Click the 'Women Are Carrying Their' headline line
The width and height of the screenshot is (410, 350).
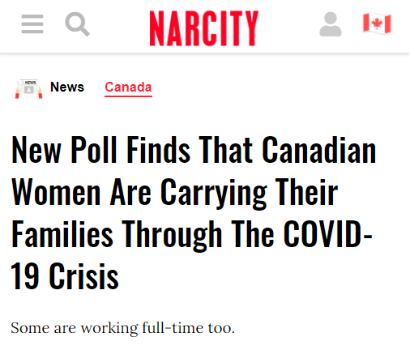174,193
